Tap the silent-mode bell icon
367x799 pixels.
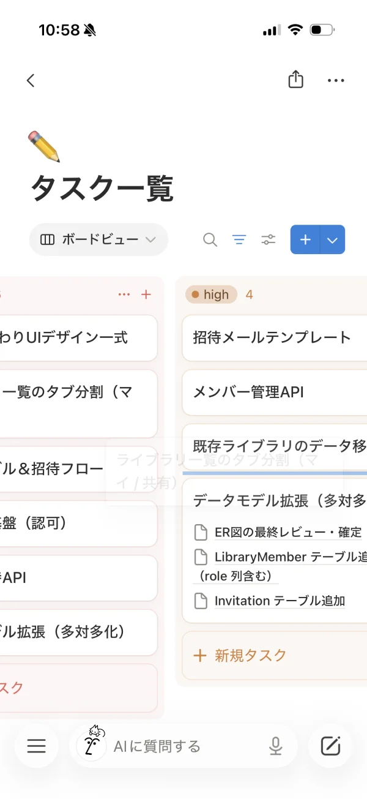point(91,29)
